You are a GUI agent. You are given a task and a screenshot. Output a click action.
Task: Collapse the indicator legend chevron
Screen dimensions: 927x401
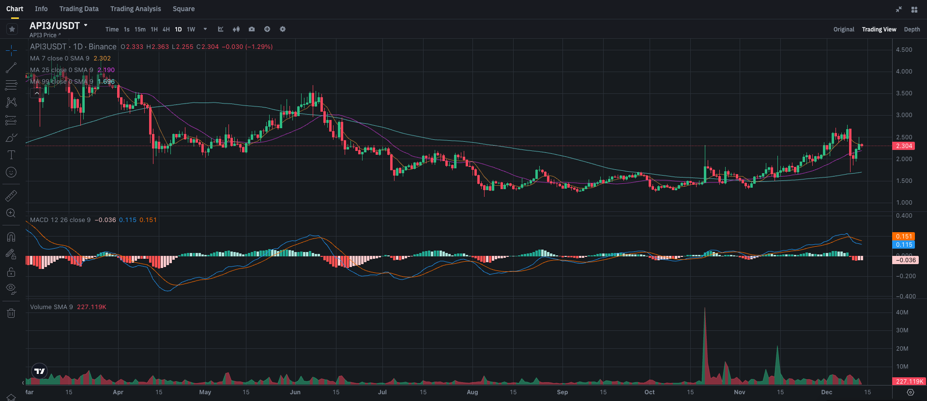point(37,93)
